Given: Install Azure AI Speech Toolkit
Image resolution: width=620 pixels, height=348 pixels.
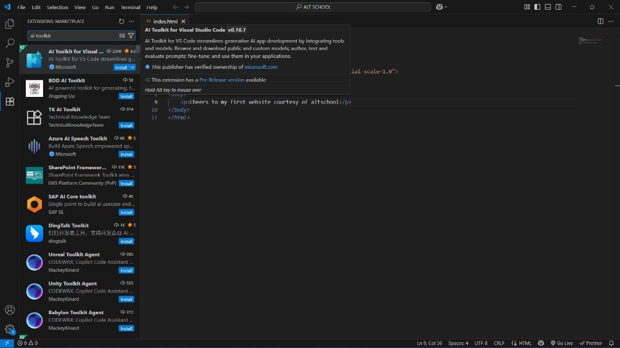Looking at the screenshot, I should pos(126,154).
